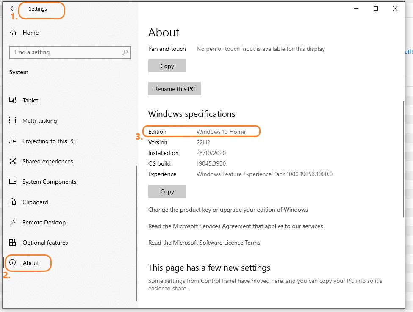
Task: Copy device specifications under Pen and touch
Action: click(x=167, y=66)
